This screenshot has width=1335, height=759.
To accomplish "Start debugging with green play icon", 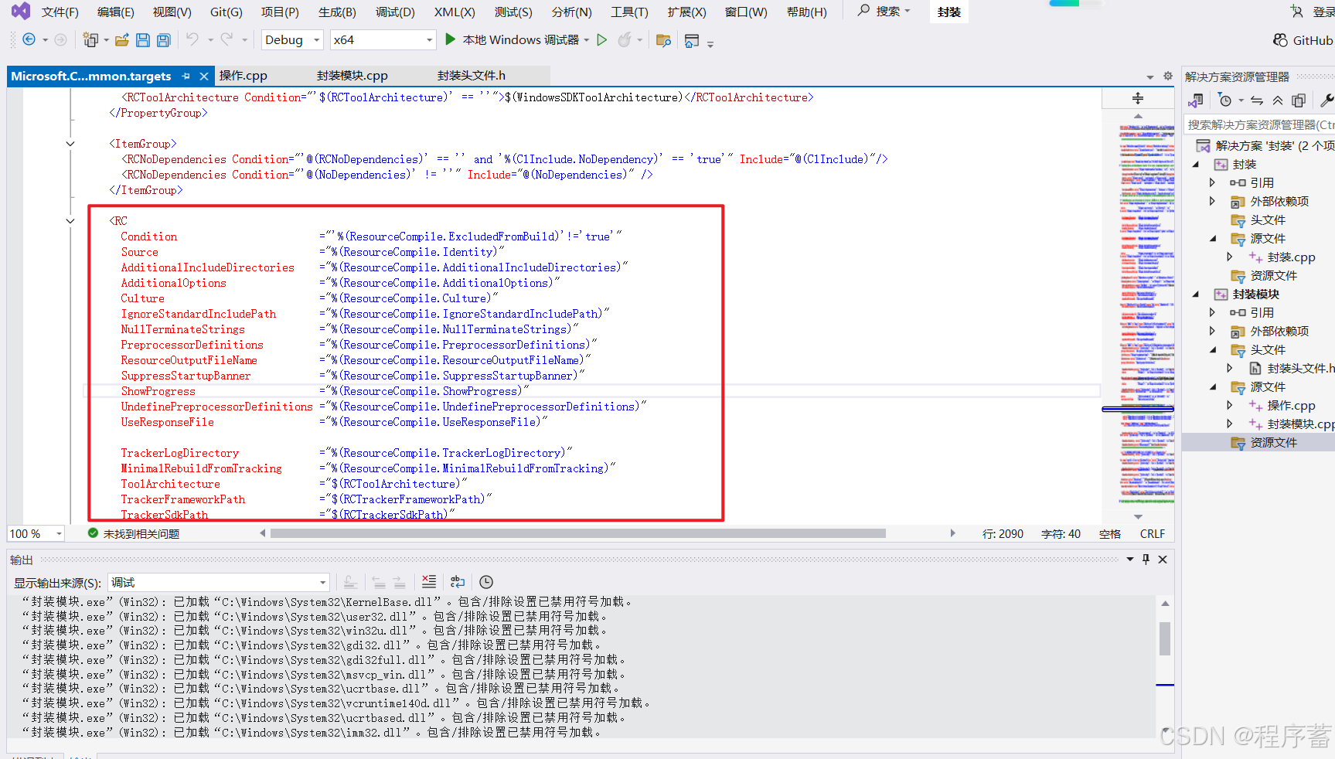I will (451, 39).
